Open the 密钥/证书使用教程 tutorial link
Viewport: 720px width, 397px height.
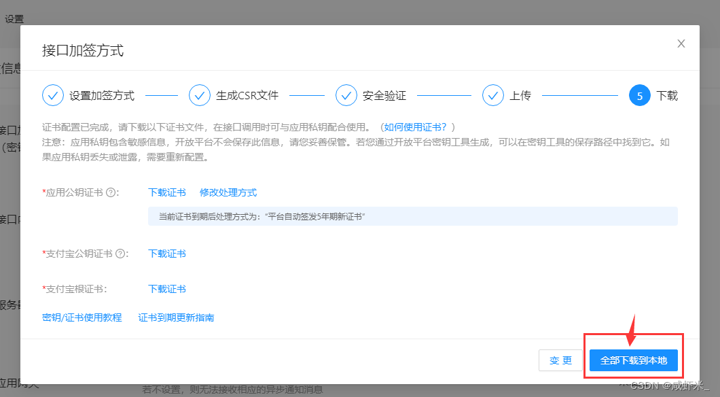click(x=82, y=317)
